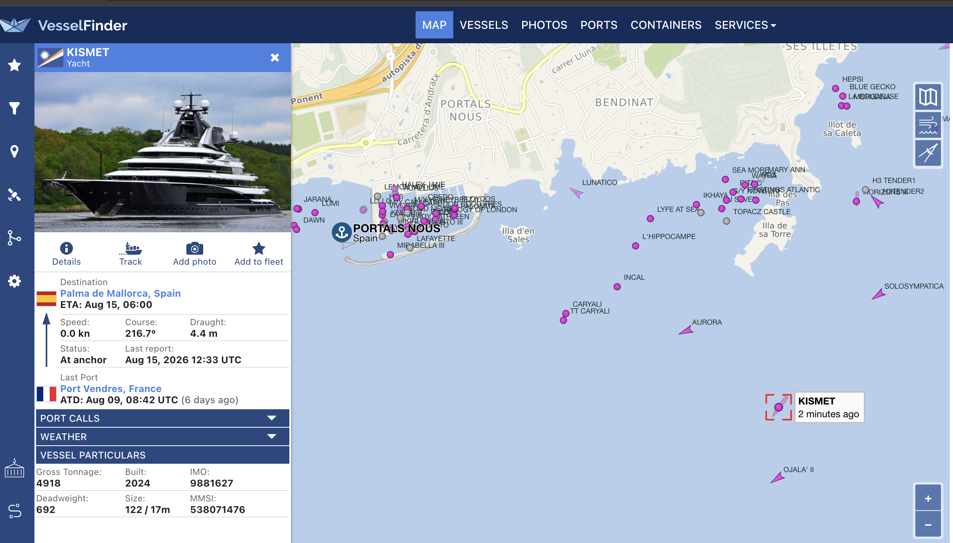This screenshot has width=953, height=543.
Task: Open Palma de Mallorca, Spain destination link
Action: 120,293
